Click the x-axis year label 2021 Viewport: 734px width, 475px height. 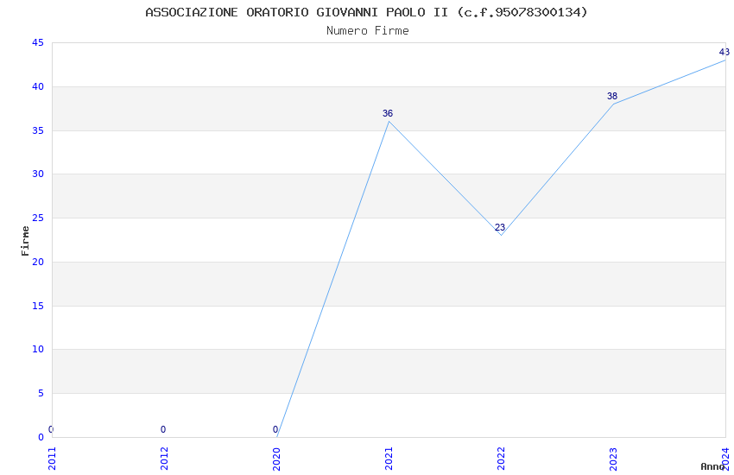coord(389,459)
